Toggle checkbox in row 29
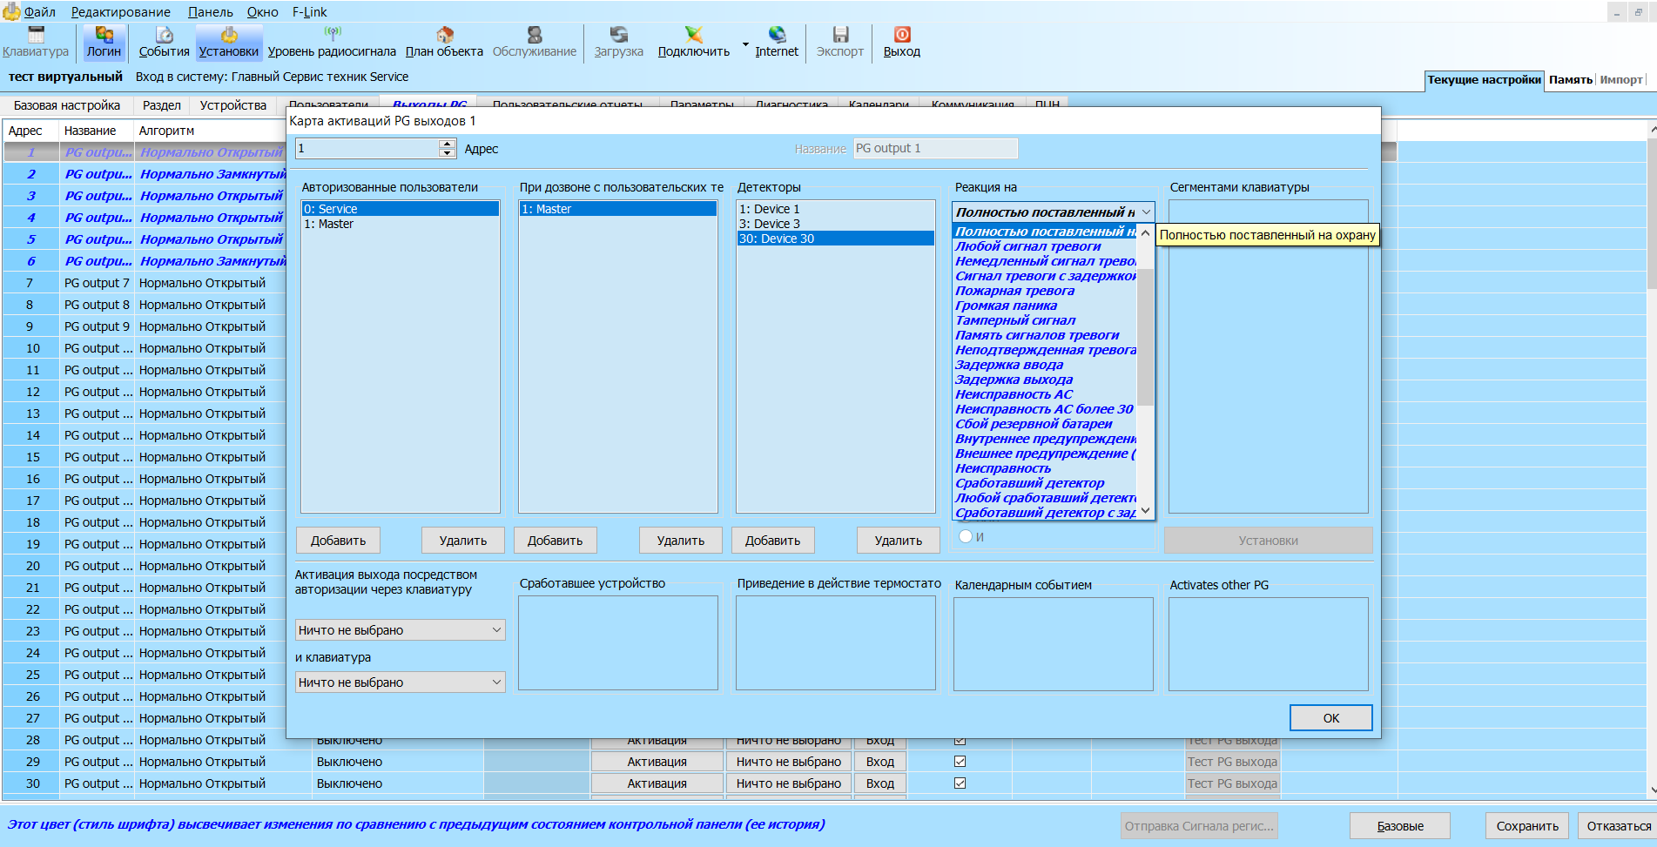Screen dimensions: 1657x847 [x=960, y=761]
